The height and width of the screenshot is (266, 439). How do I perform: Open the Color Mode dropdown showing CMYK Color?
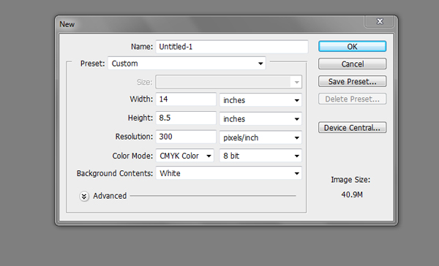click(185, 156)
